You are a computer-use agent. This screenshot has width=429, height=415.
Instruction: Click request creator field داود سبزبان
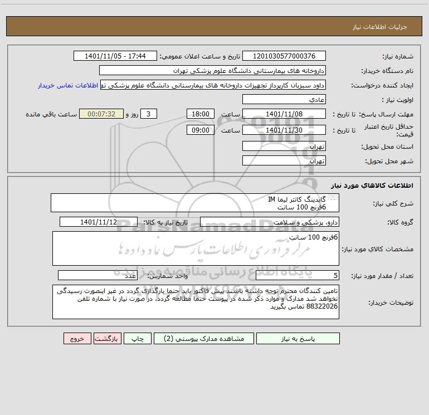213,85
